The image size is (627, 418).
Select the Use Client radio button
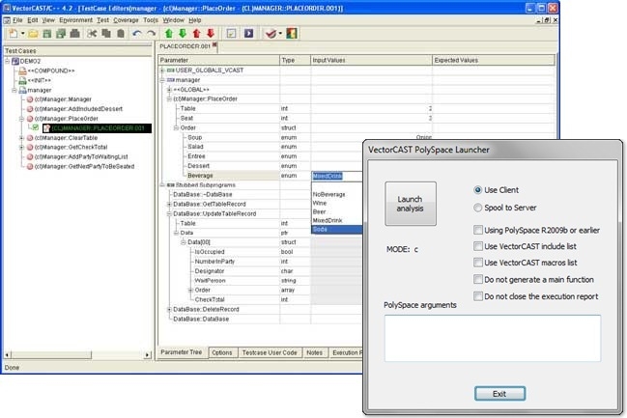pos(477,190)
